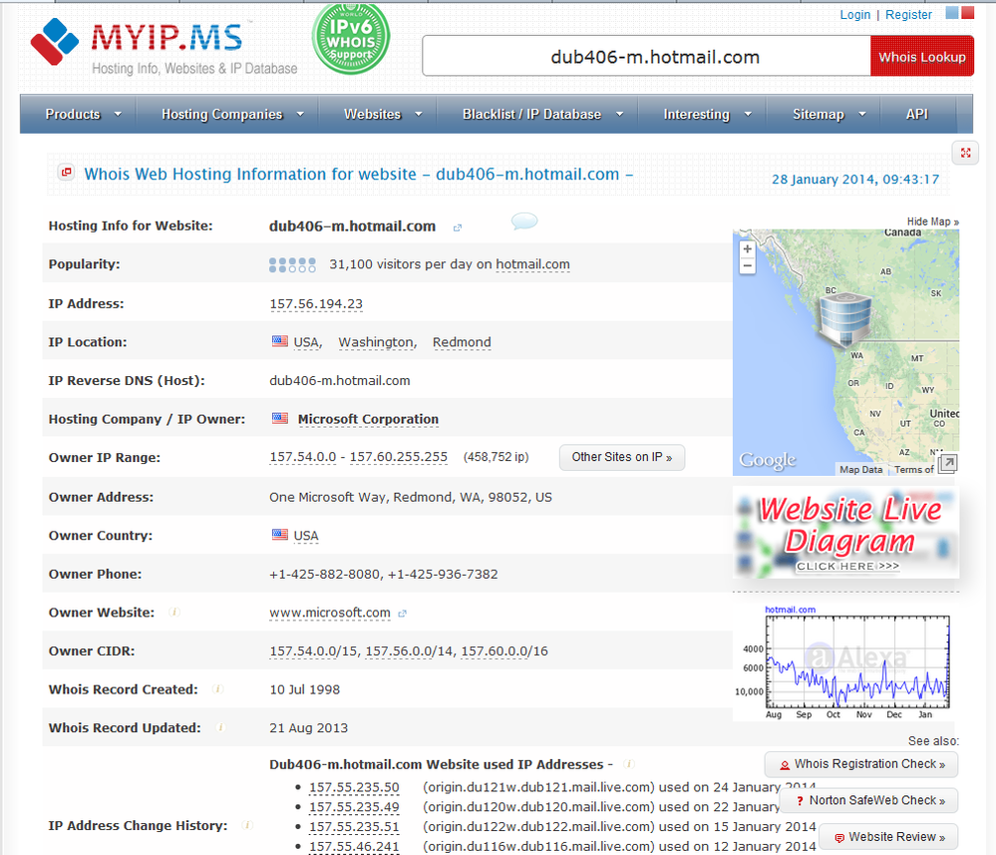Expand the Interesting dropdown arrow
The height and width of the screenshot is (855, 996).
coord(748,115)
